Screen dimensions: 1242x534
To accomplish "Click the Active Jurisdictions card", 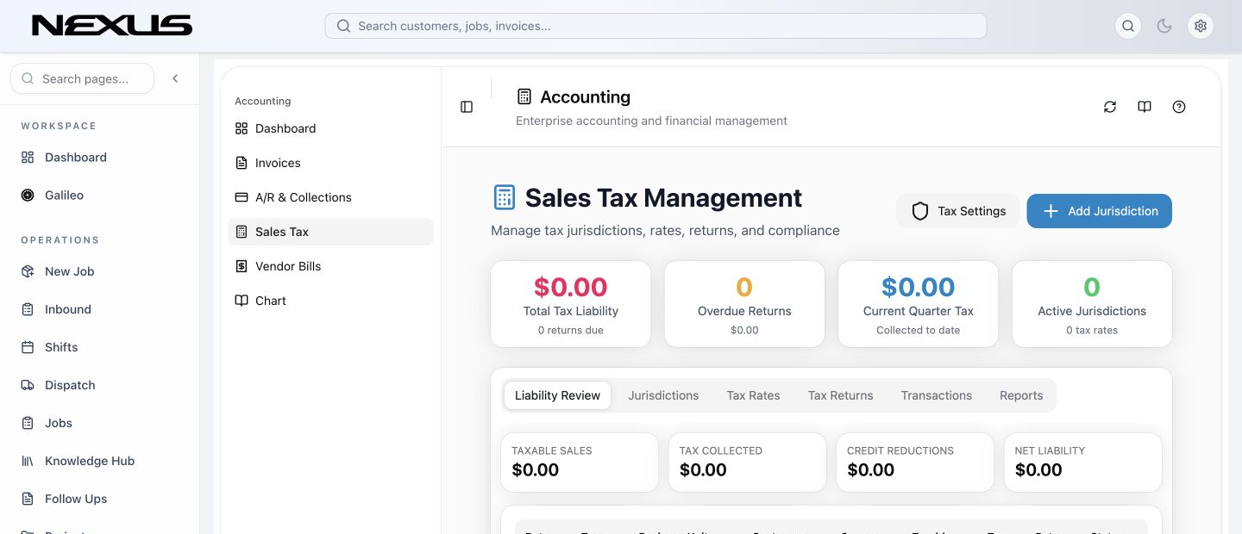I will click(x=1092, y=304).
